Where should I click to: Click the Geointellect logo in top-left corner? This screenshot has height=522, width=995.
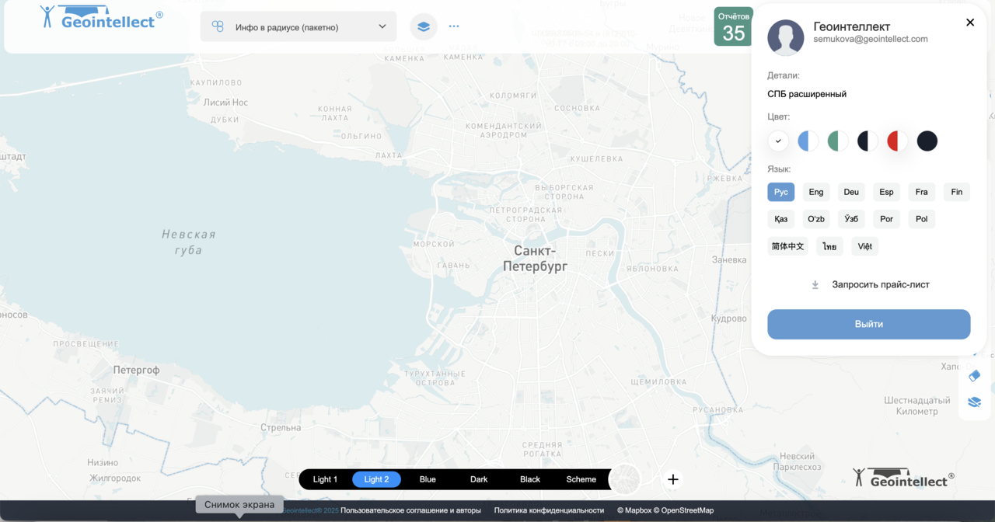click(x=101, y=19)
